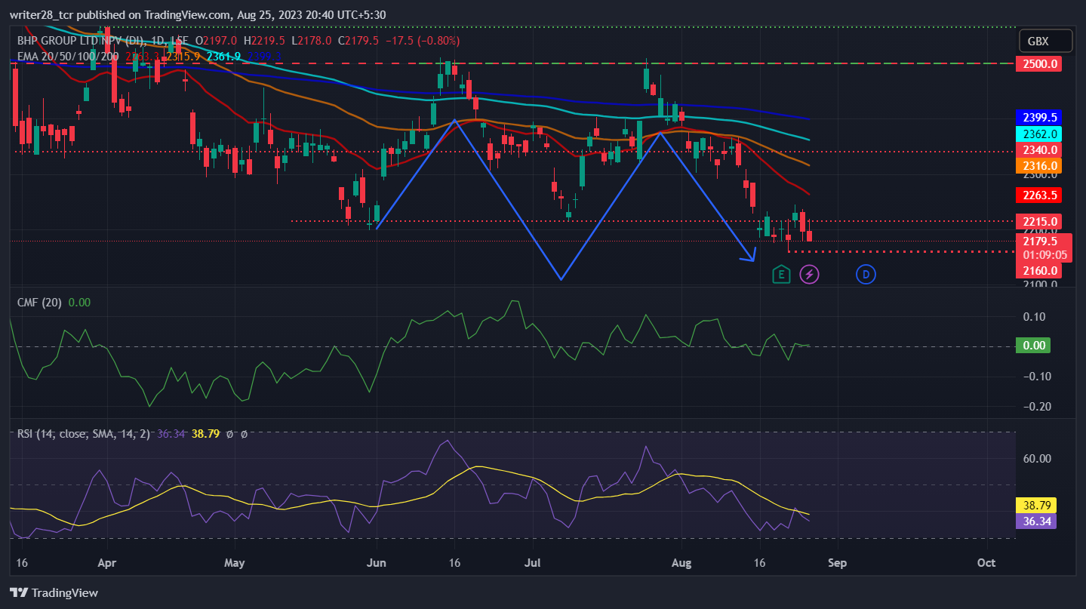Click the yellow 38.79 value in RSI legend
Screen dimensions: 1086x609
point(205,434)
